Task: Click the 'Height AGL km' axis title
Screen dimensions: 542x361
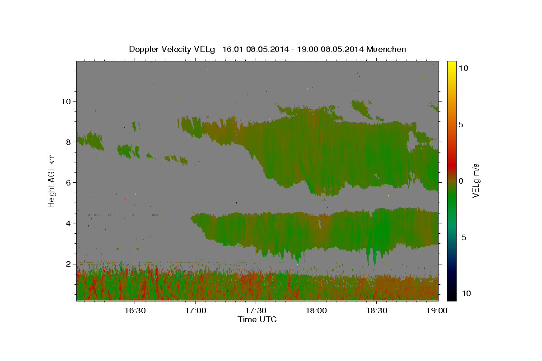Action: click(51, 180)
